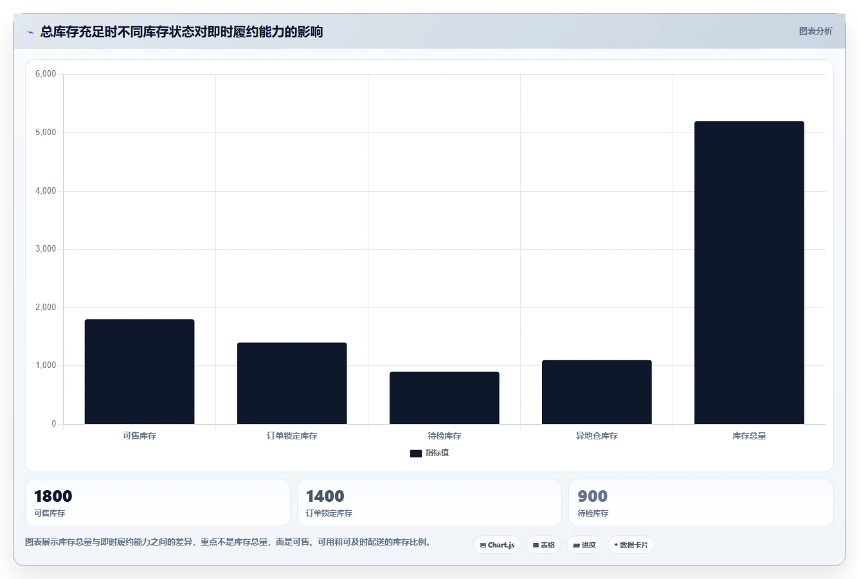The image size is (859, 579).
Task: Click the chart title 总库存充足时不同库存状态
Action: (x=181, y=32)
